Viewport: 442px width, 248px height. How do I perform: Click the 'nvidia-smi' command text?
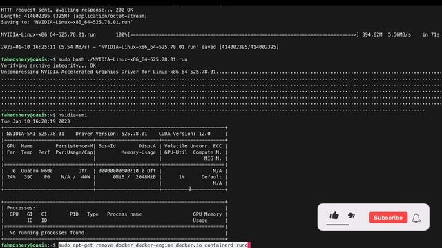(73, 115)
